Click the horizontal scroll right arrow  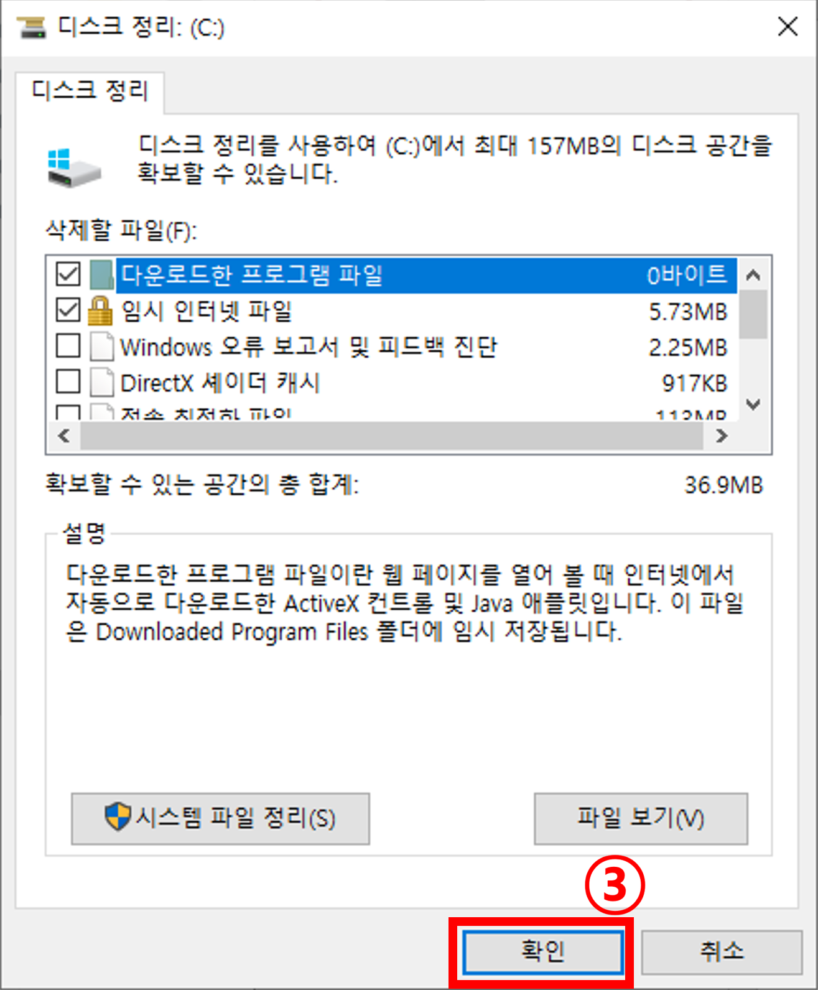pyautogui.click(x=722, y=436)
